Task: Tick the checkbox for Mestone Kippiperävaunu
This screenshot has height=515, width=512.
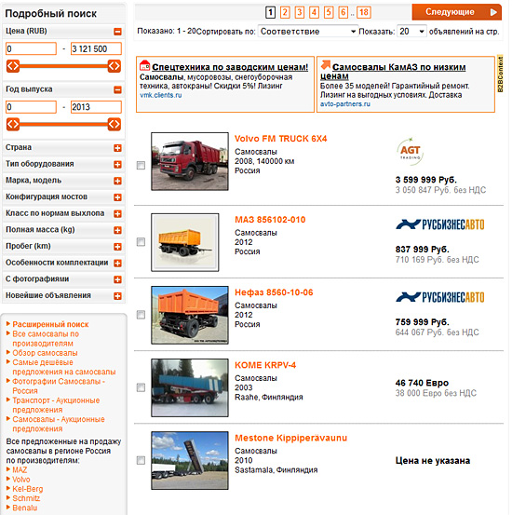Action: click(x=141, y=460)
